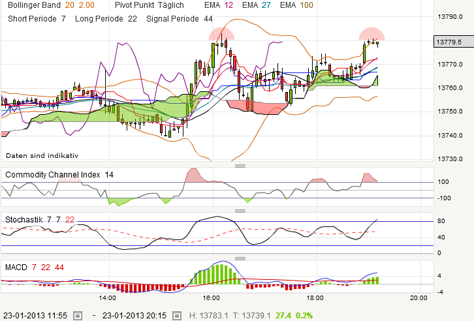Click the Bollinger Band indicator label
The image size is (474, 321).
pyautogui.click(x=34, y=5)
